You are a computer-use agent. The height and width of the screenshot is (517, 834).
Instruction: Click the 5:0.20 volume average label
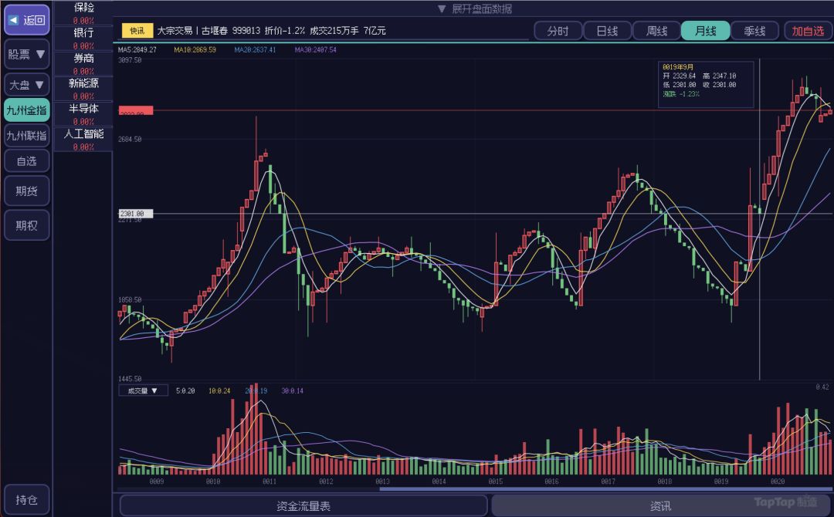coord(185,391)
